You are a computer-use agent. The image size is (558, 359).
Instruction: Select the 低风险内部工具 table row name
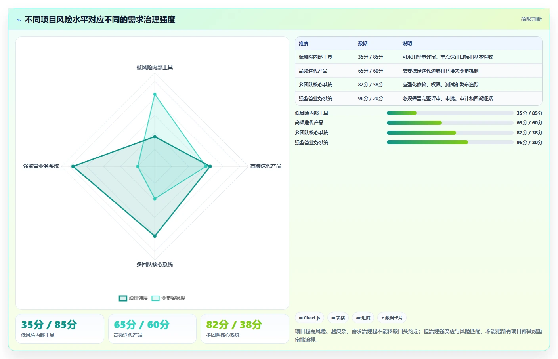pos(315,57)
